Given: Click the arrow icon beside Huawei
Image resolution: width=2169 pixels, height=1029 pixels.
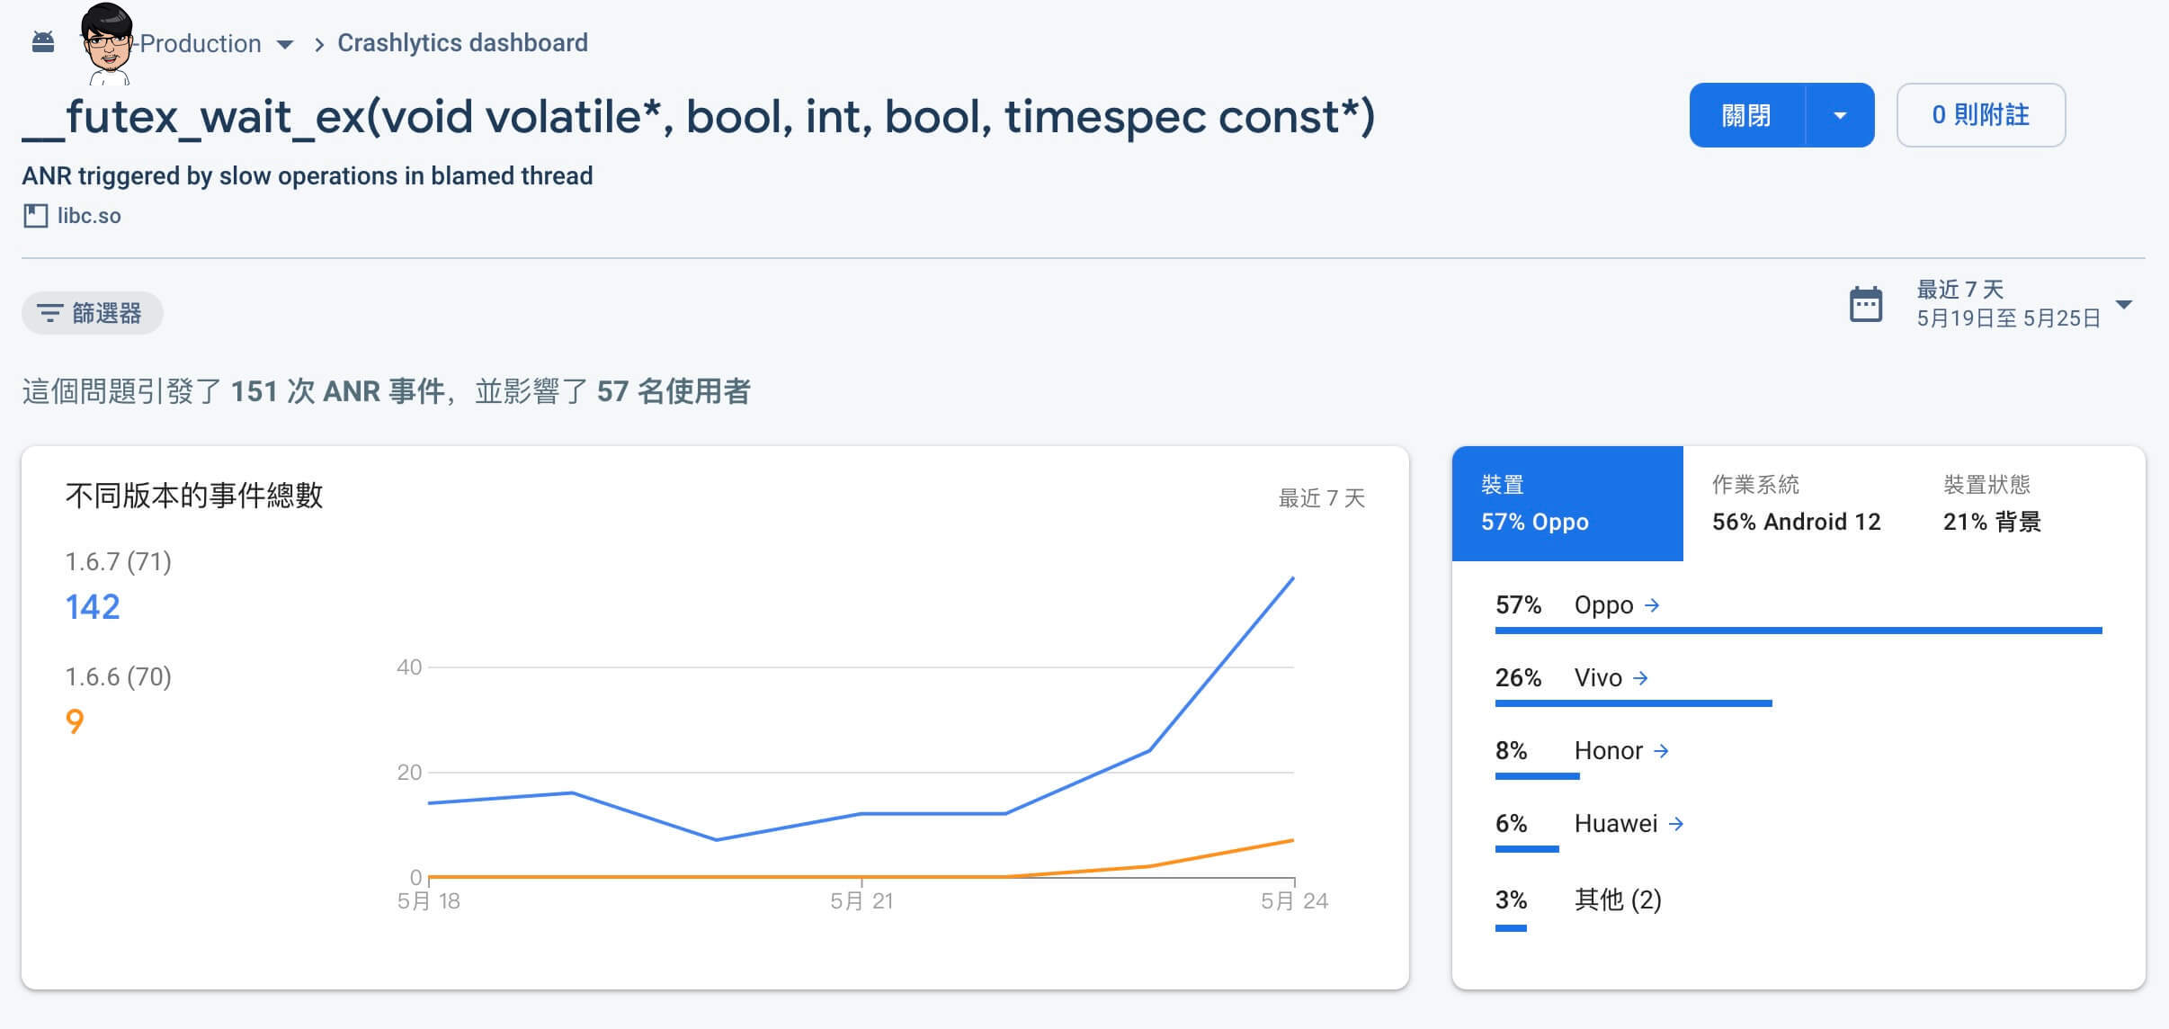Looking at the screenshot, I should (1676, 824).
